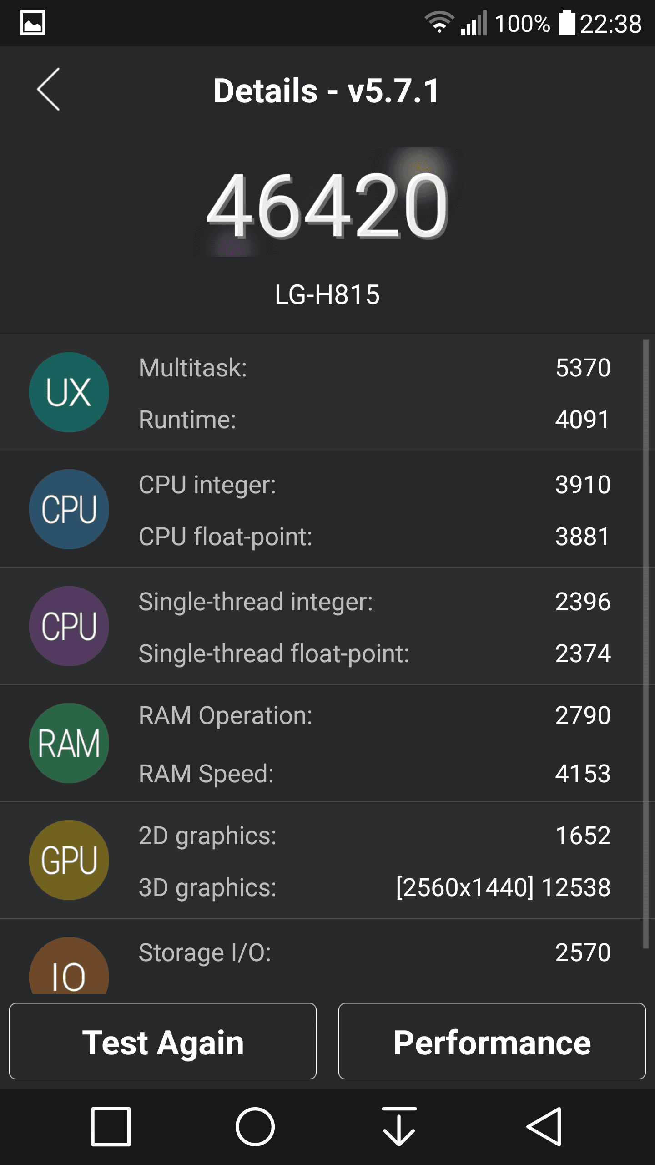
Task: Tap the triangle back navigation button
Action: (x=544, y=1127)
